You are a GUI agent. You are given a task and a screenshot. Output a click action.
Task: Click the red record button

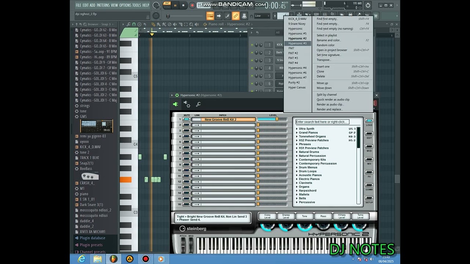[x=192, y=5]
